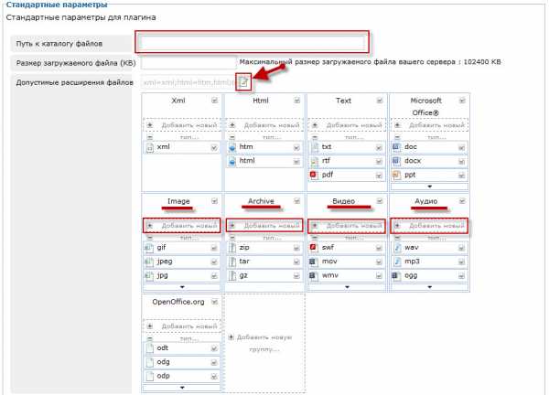Focus the allowed file extensions field

pos(189,82)
